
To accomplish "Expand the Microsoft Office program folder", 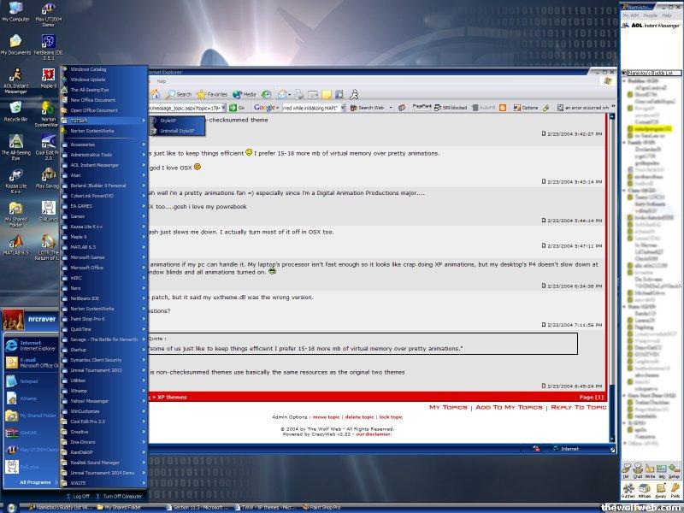I will pos(103,268).
